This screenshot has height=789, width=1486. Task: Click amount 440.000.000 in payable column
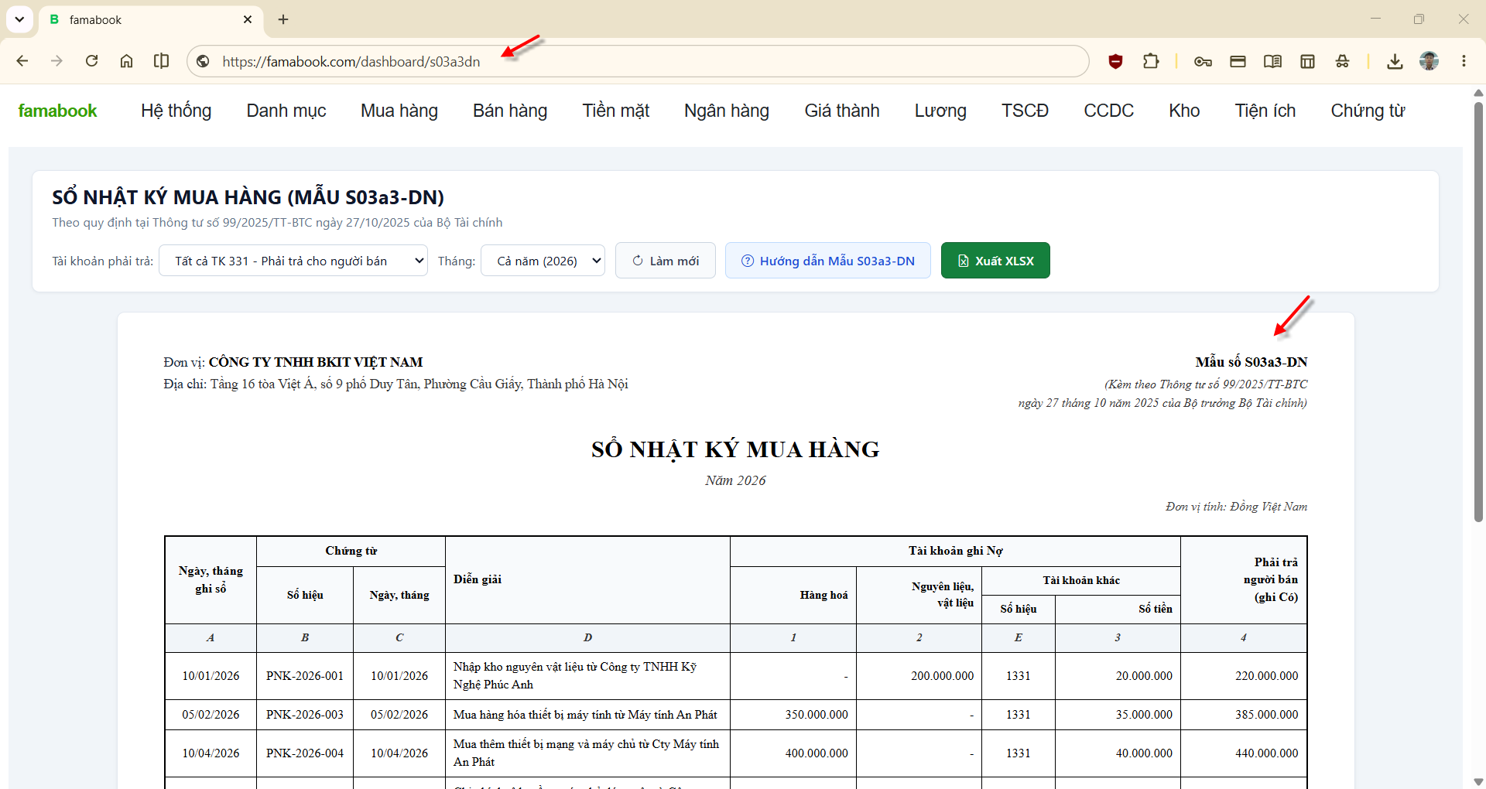pyautogui.click(x=1266, y=753)
